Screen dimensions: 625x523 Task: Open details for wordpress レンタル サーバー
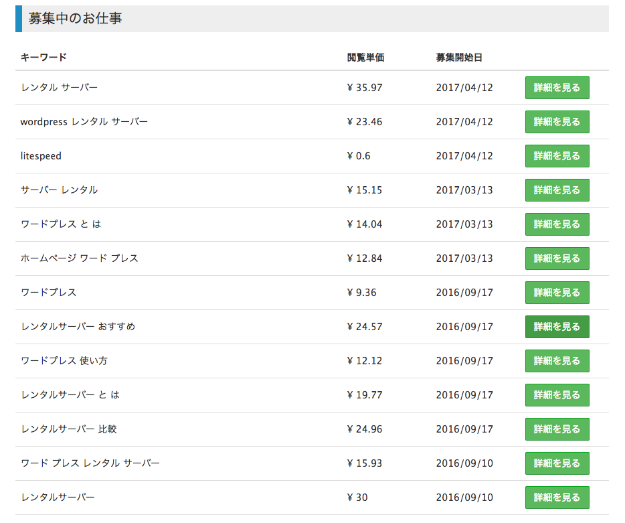coord(557,122)
